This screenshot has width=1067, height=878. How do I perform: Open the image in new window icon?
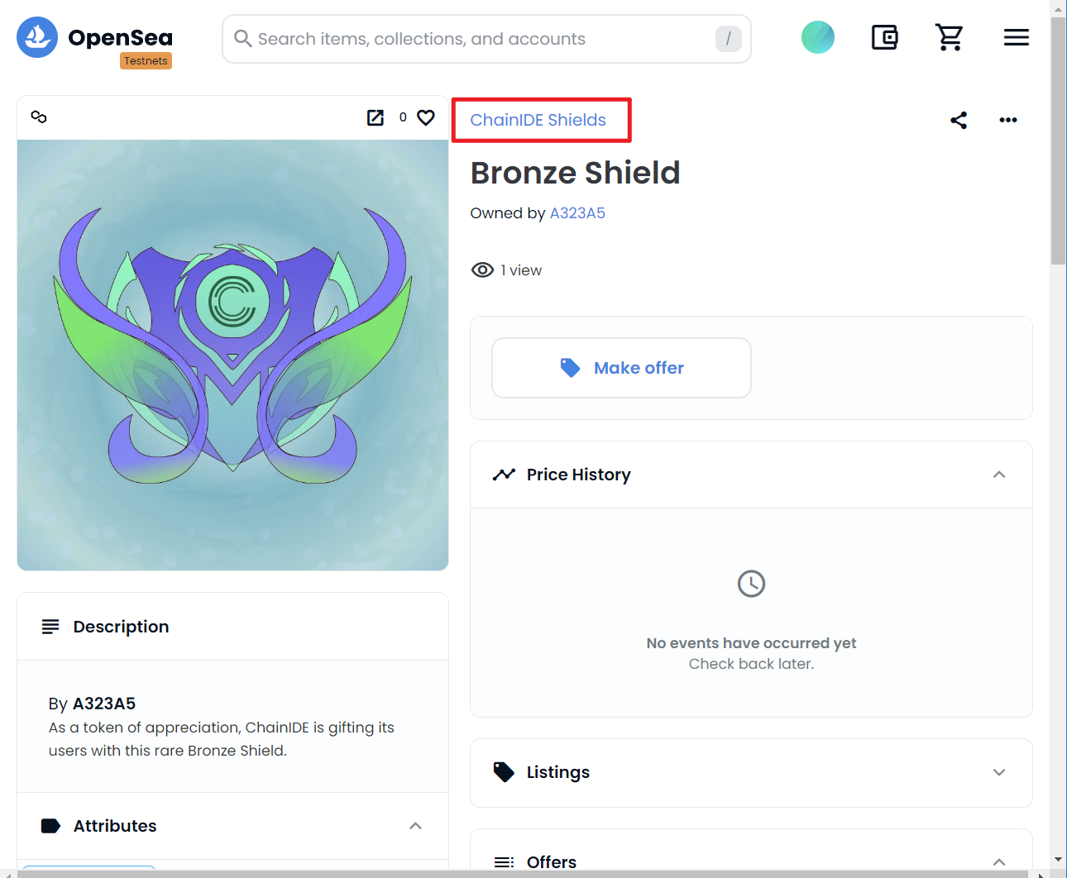(x=376, y=117)
